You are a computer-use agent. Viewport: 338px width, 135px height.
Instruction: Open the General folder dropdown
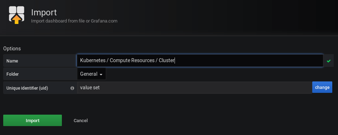pos(92,74)
